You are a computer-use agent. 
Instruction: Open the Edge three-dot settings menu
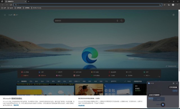[177, 5]
